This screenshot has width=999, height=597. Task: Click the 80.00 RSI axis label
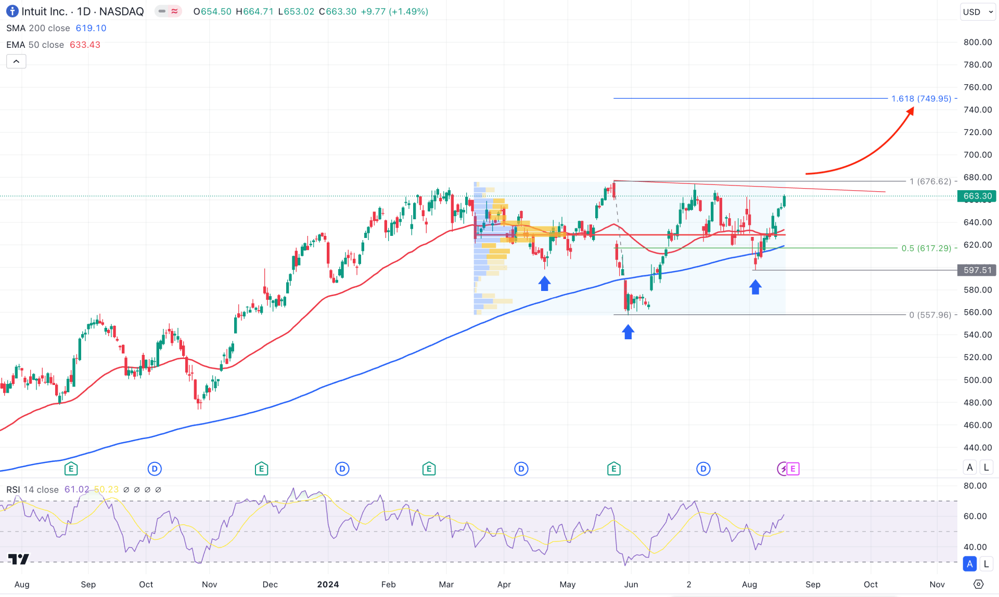(975, 486)
